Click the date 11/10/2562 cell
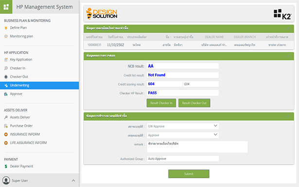The height and width of the screenshot is (187, 299). click(115, 45)
